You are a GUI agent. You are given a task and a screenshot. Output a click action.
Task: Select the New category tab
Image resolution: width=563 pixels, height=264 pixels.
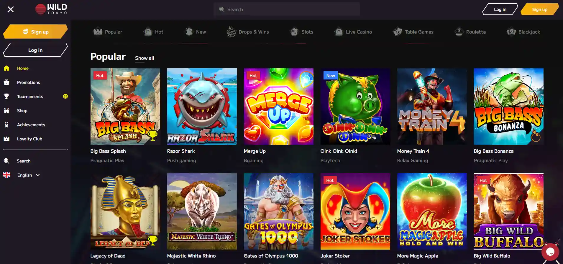point(195,32)
